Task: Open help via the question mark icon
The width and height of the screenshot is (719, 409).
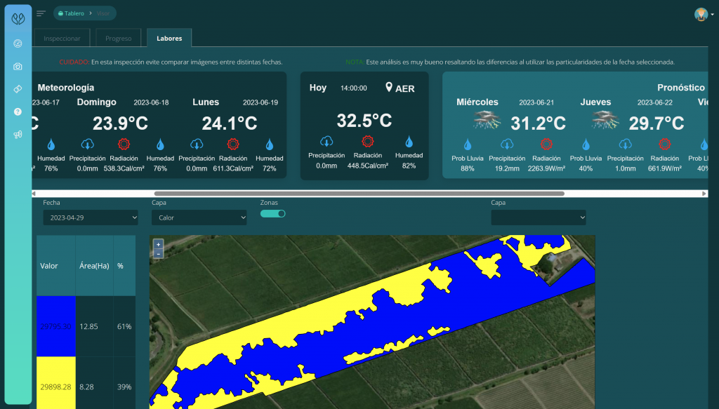Action: click(x=18, y=112)
